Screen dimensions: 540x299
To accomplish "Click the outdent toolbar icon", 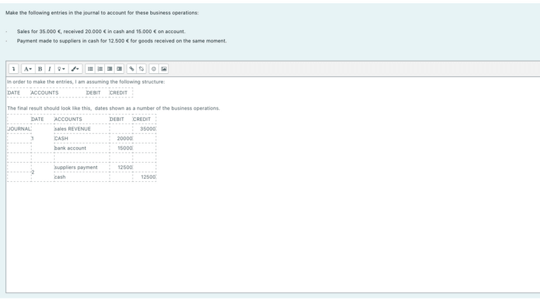I will [110, 69].
